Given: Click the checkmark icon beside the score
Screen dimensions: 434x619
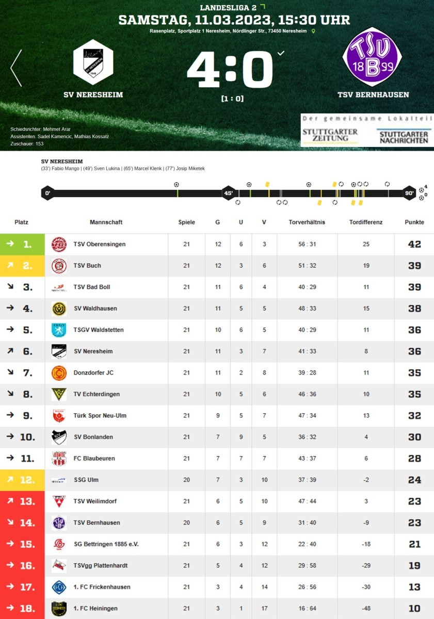Looking at the screenshot, I should pyautogui.click(x=281, y=53).
